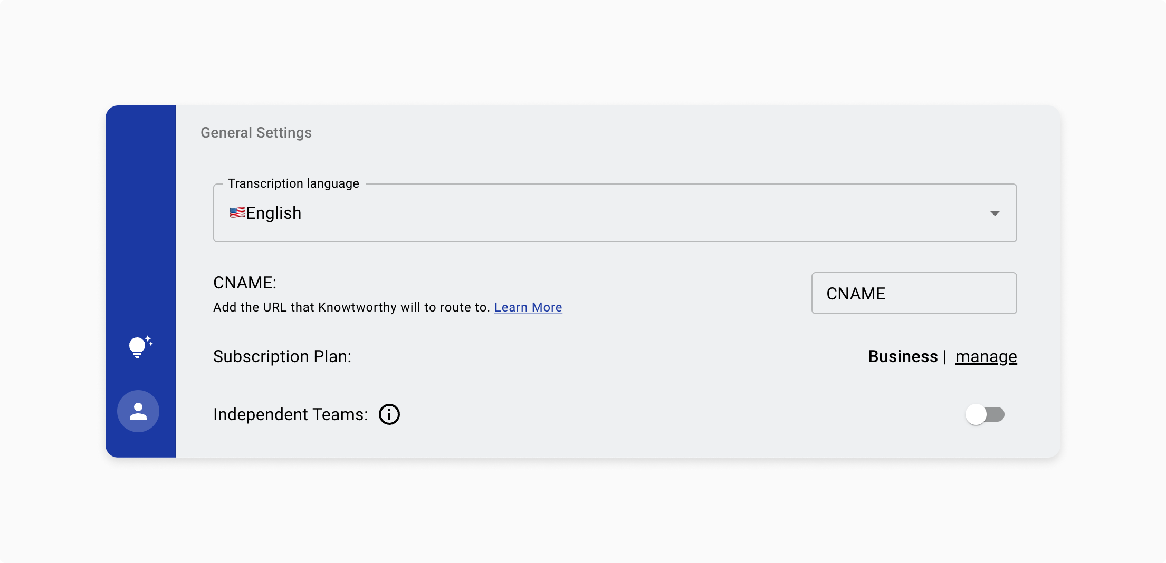Click inside the CNAME input field
Screen dimensions: 1166x563
tap(914, 293)
